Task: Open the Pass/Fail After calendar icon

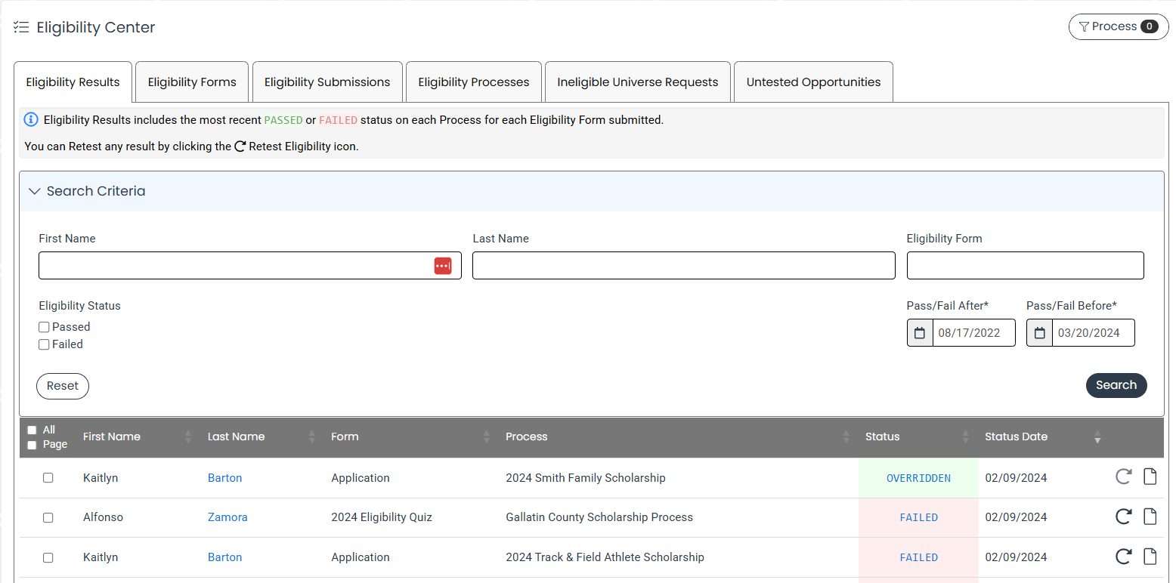Action: click(x=920, y=333)
